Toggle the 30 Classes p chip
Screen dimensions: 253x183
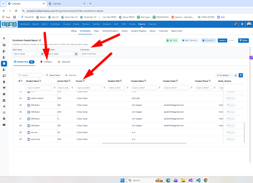[190, 40]
